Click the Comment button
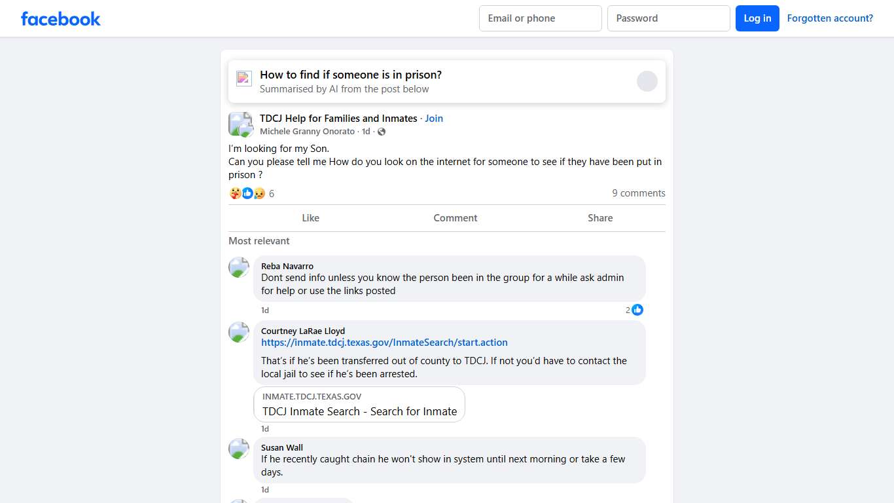This screenshot has height=503, width=894. click(x=456, y=218)
